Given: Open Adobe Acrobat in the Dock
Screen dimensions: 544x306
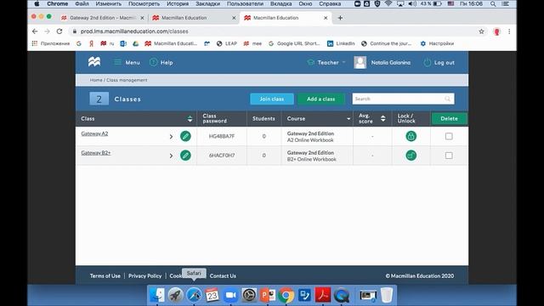Looking at the screenshot, I should [323, 295].
